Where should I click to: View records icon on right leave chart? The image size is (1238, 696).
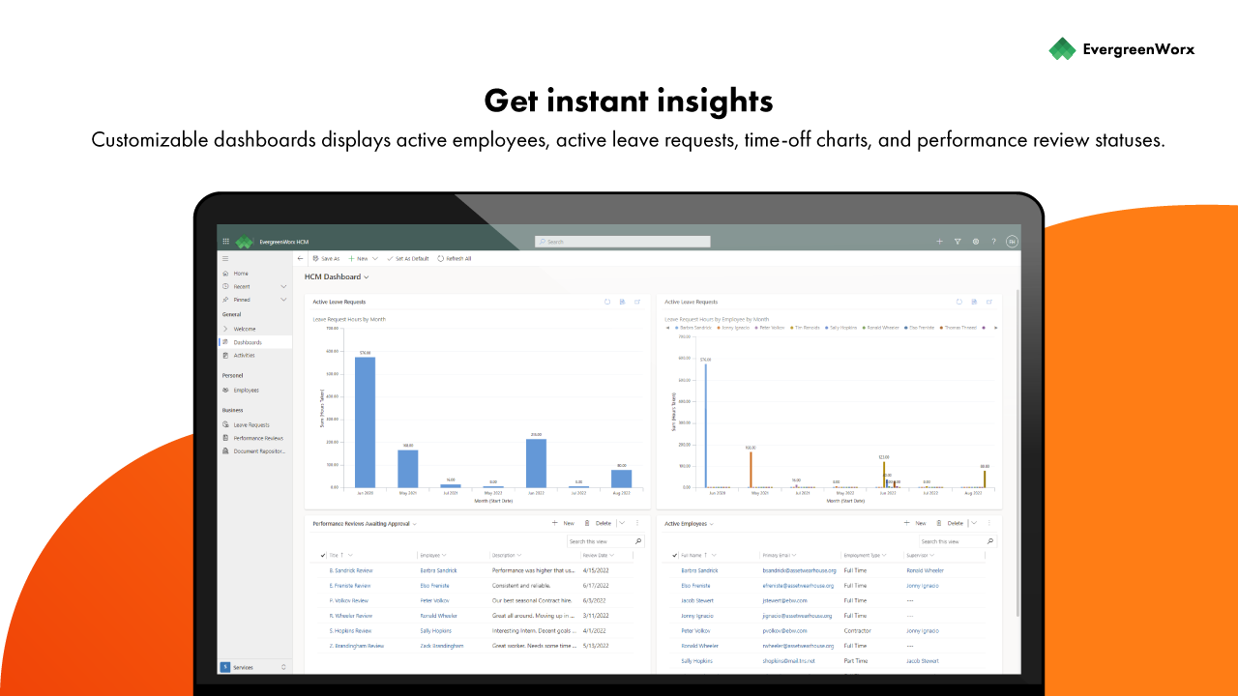pyautogui.click(x=974, y=302)
